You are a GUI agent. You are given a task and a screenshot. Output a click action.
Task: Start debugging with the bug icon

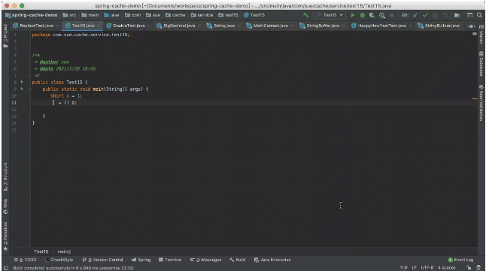click(362, 15)
